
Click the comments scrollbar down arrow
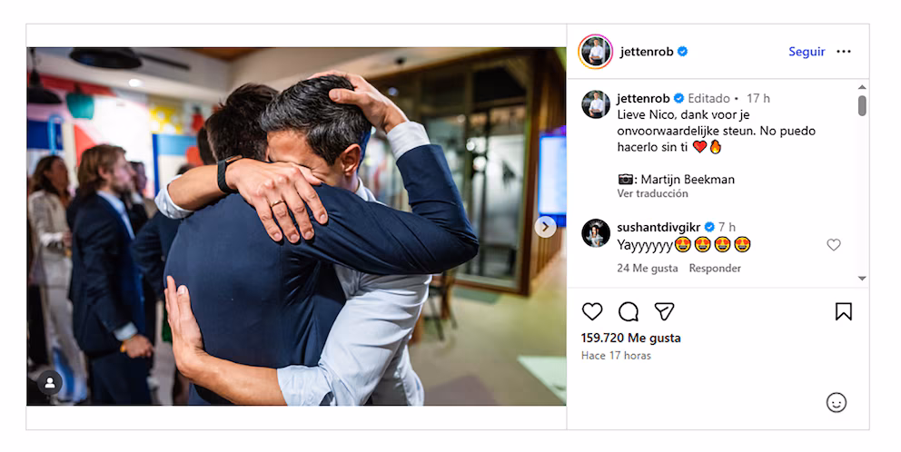pos(862,279)
